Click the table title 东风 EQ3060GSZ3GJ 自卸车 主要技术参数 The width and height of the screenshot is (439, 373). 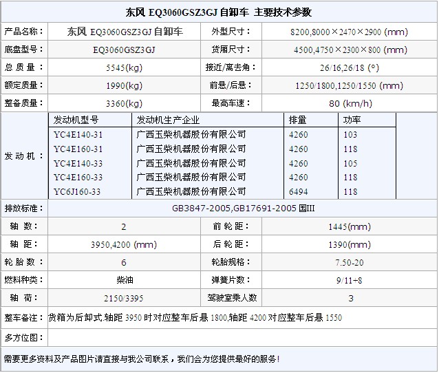(x=220, y=12)
